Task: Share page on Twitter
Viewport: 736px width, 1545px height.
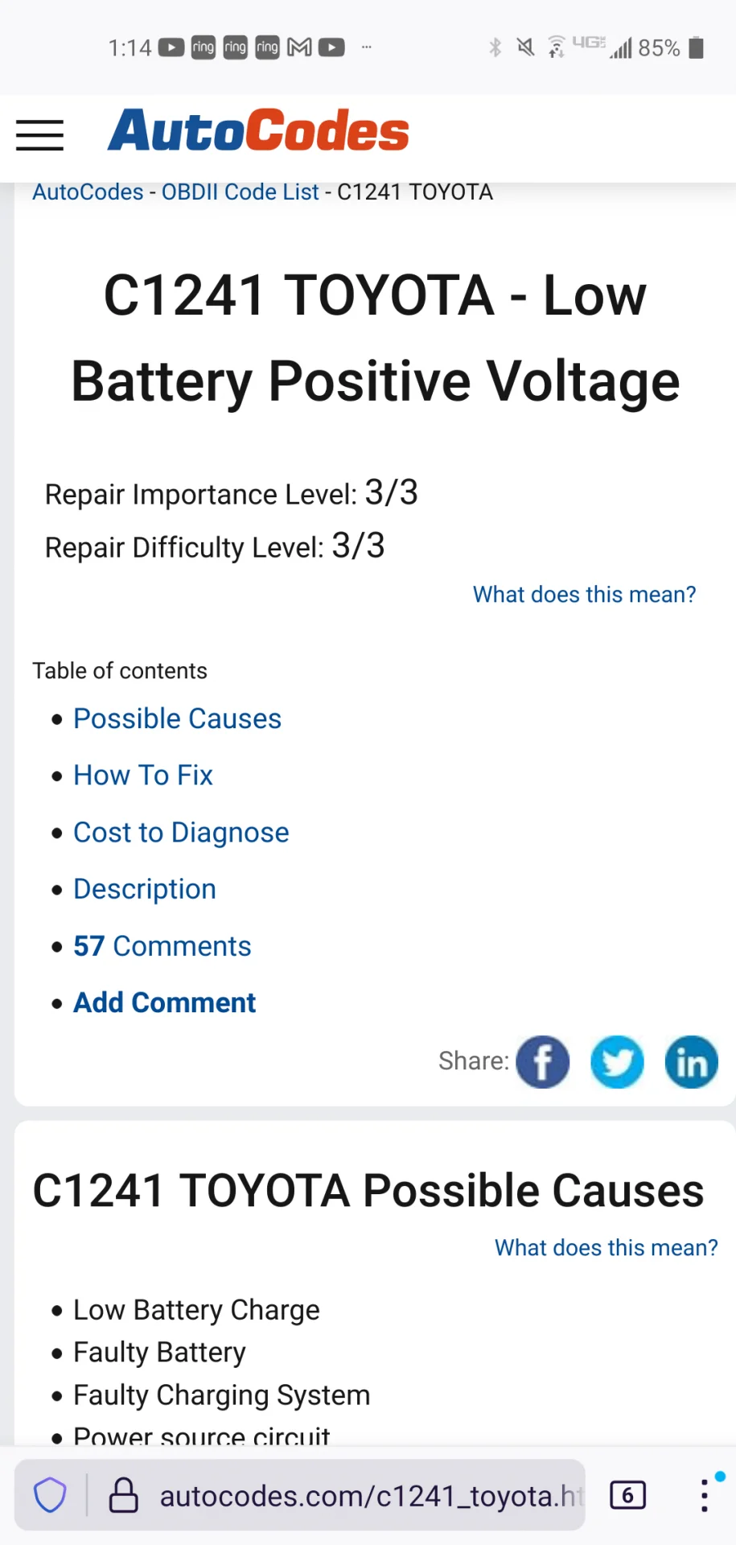Action: click(617, 1061)
